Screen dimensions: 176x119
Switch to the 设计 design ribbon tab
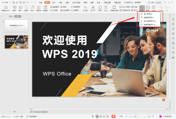click(x=54, y=3)
